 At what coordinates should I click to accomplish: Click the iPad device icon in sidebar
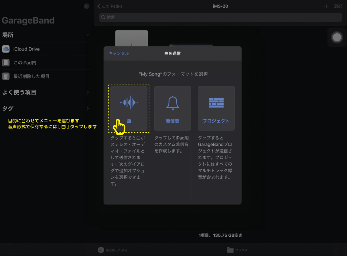point(6,63)
